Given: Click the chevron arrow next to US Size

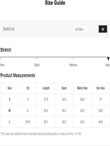Looking at the screenshot, I should click(x=84, y=29).
